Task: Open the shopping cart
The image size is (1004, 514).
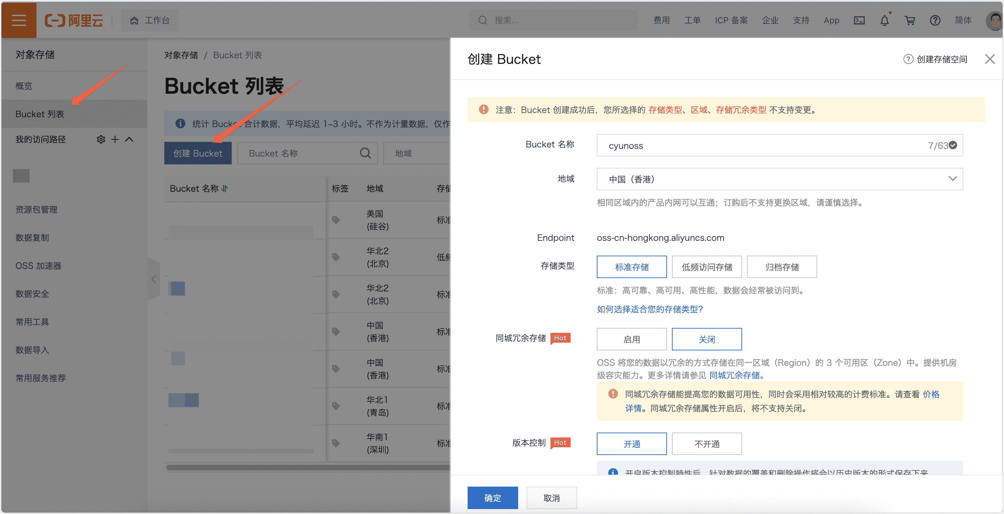Action: point(910,20)
